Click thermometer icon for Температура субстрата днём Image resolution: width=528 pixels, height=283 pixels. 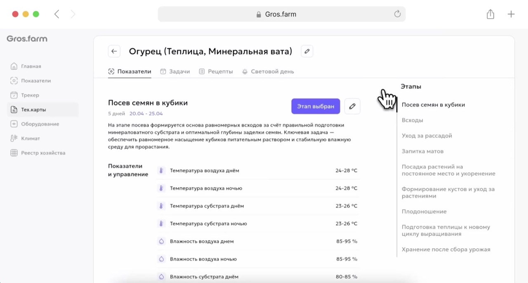[x=161, y=206]
